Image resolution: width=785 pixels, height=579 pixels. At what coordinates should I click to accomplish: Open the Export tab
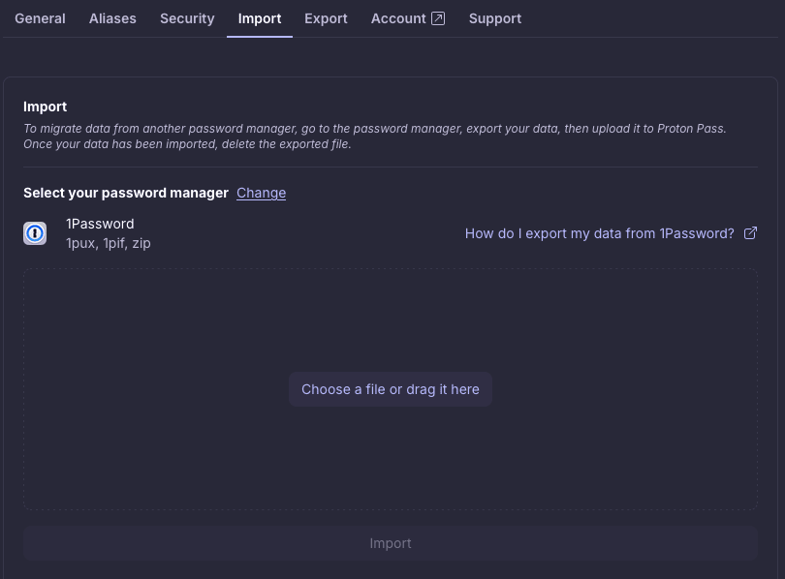(326, 18)
